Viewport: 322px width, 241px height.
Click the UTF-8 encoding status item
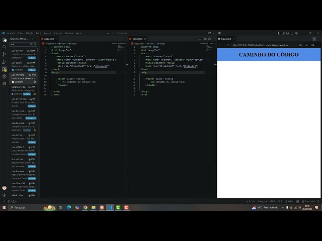(272, 201)
